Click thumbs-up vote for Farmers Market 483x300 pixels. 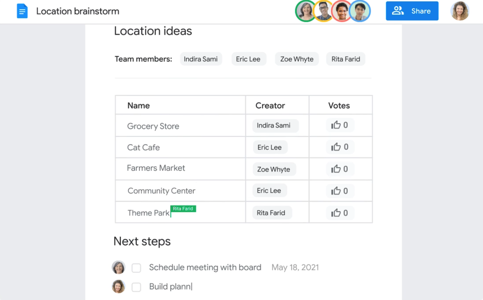[336, 169]
